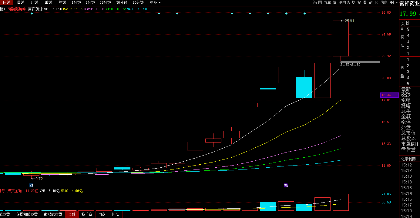Show the 5分钟 five-minute chart

click(90, 2)
